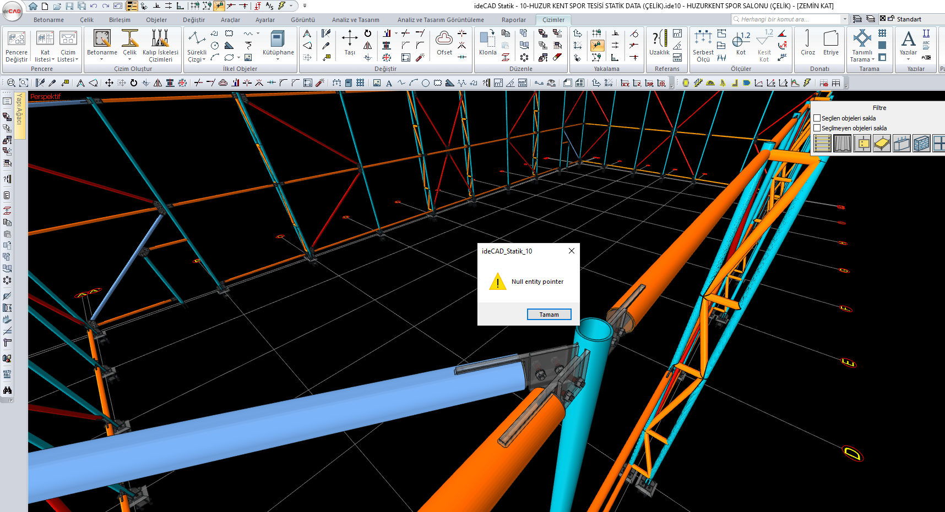Click the Perspektif view label
The height and width of the screenshot is (512, 945).
45,96
